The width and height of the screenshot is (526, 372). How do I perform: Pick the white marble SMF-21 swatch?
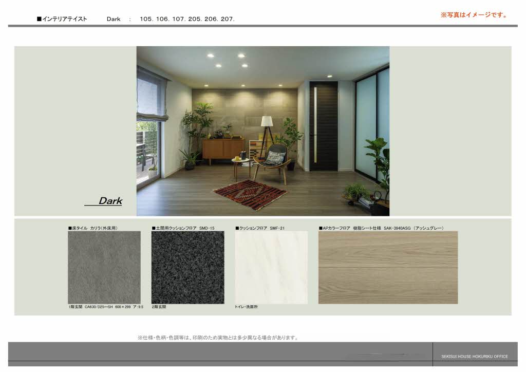point(271,267)
